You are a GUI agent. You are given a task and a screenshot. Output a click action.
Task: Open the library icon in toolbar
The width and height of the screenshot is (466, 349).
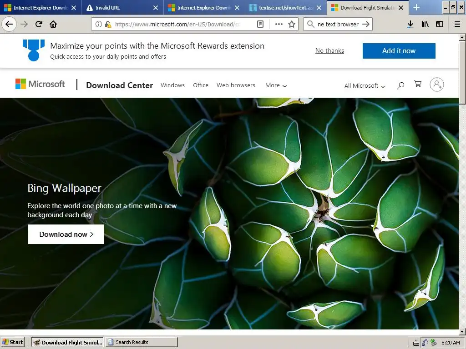[425, 24]
